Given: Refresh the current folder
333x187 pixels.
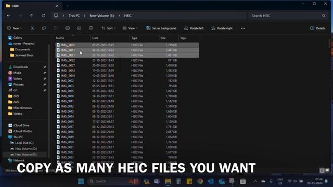Looking at the screenshot, I should click(44, 16).
